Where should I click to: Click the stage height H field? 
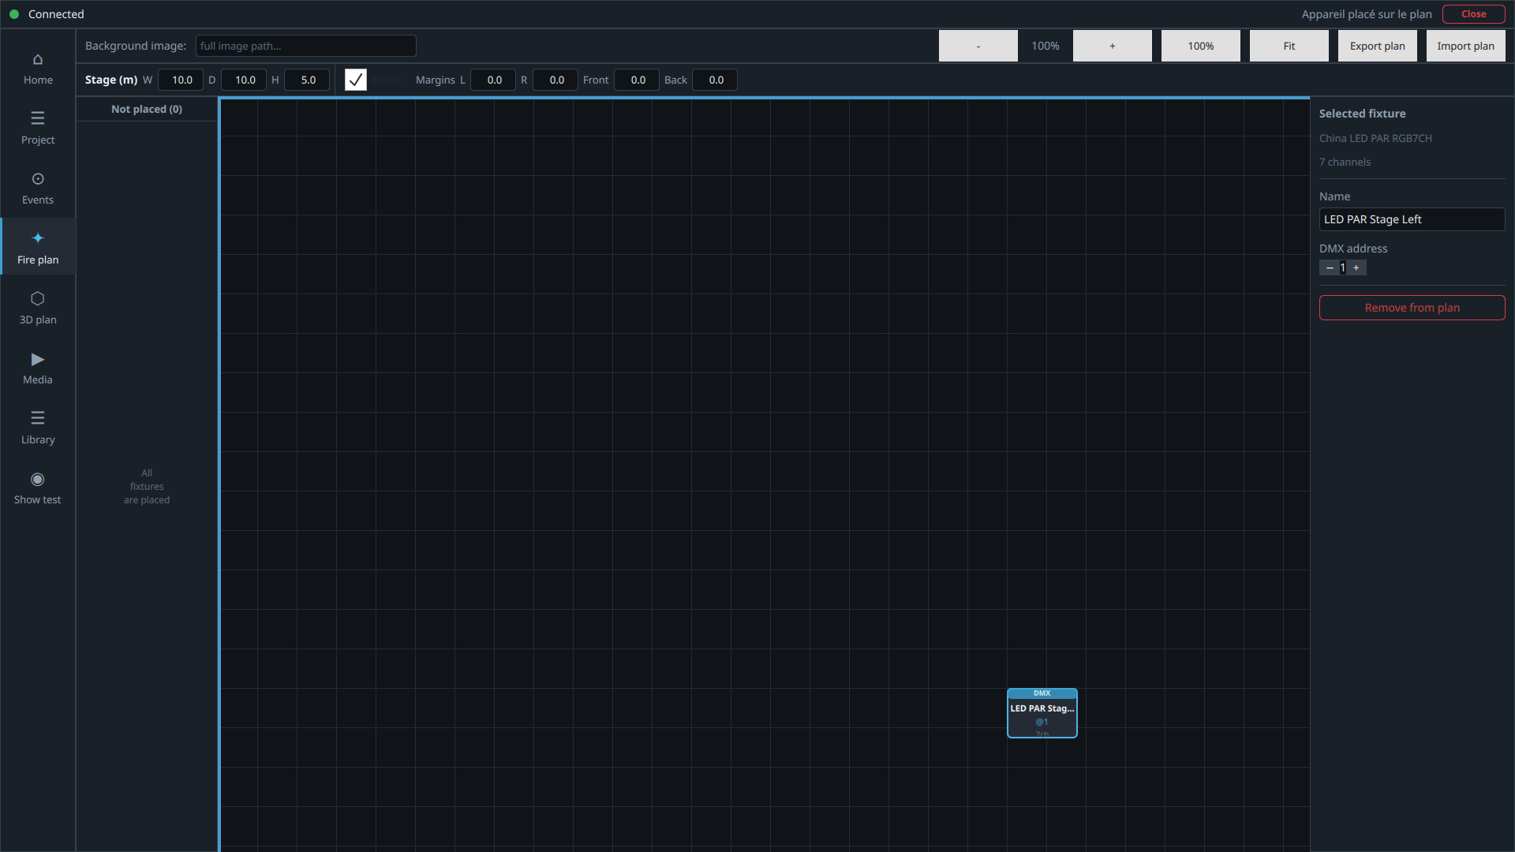pos(307,80)
